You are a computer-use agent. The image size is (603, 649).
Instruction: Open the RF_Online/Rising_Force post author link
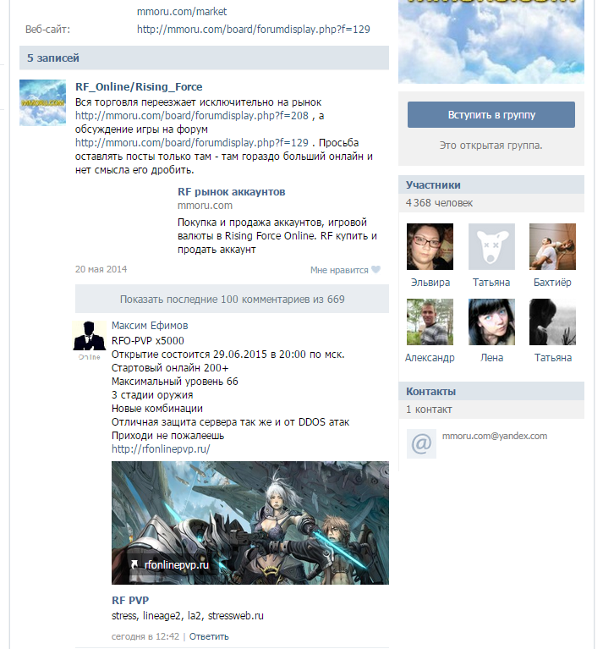click(x=139, y=86)
